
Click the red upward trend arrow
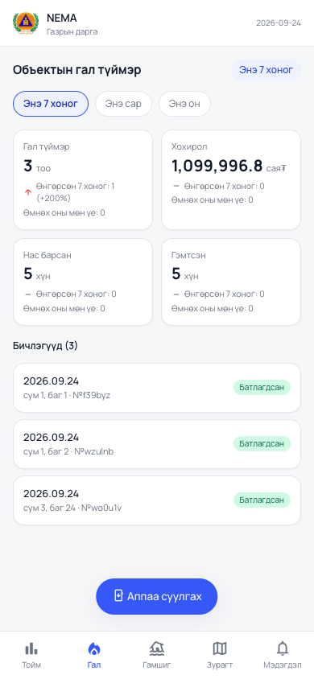(28, 192)
